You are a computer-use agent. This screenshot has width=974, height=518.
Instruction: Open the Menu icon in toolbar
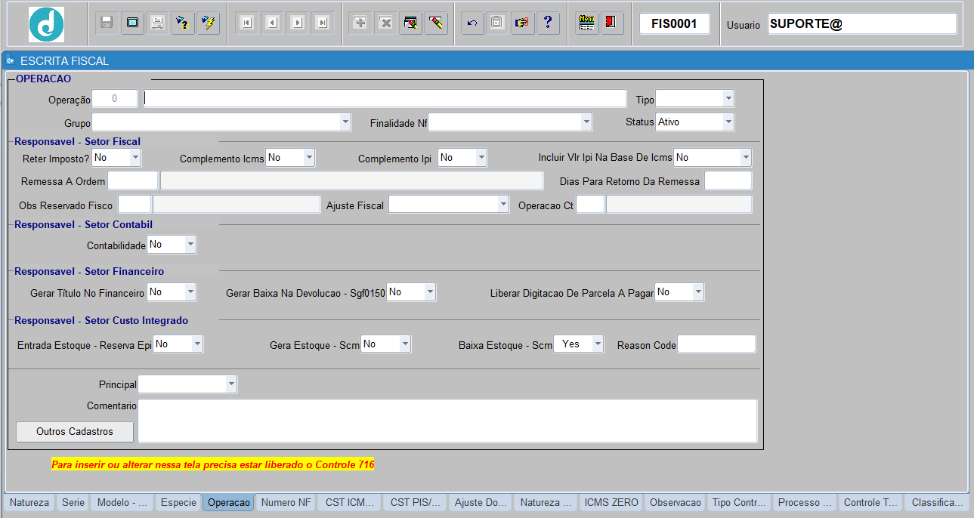point(586,23)
